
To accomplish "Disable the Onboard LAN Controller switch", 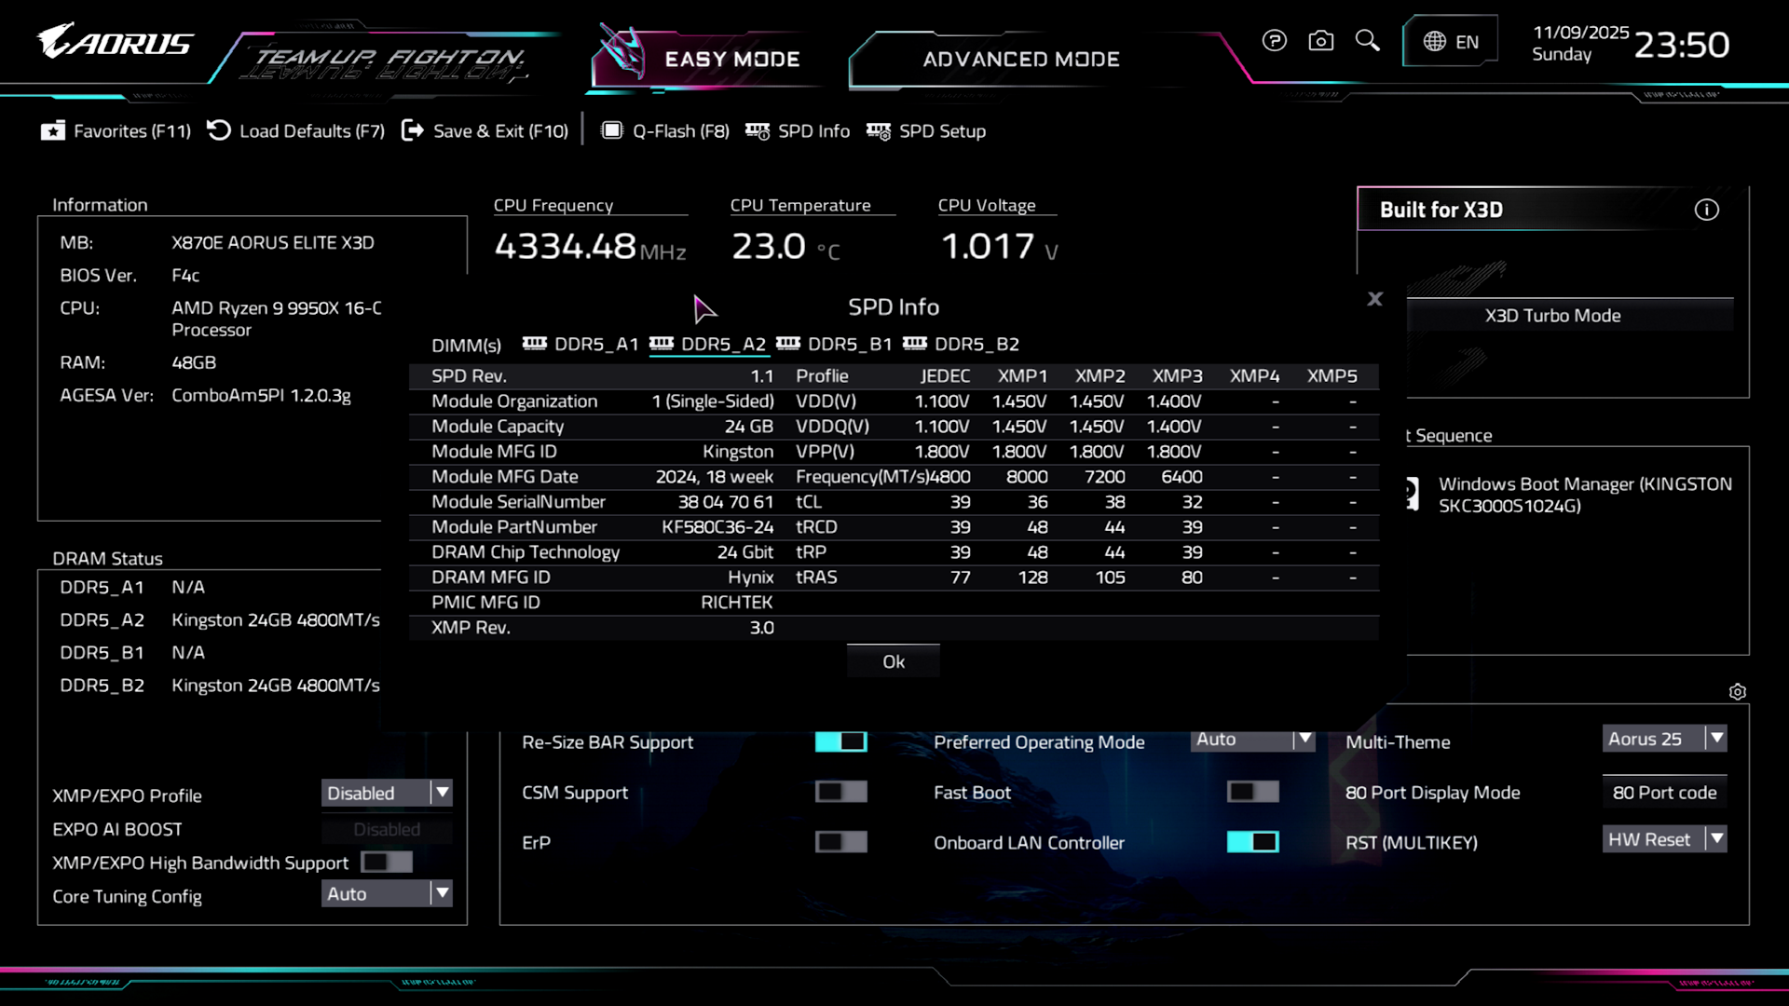I will click(1252, 842).
